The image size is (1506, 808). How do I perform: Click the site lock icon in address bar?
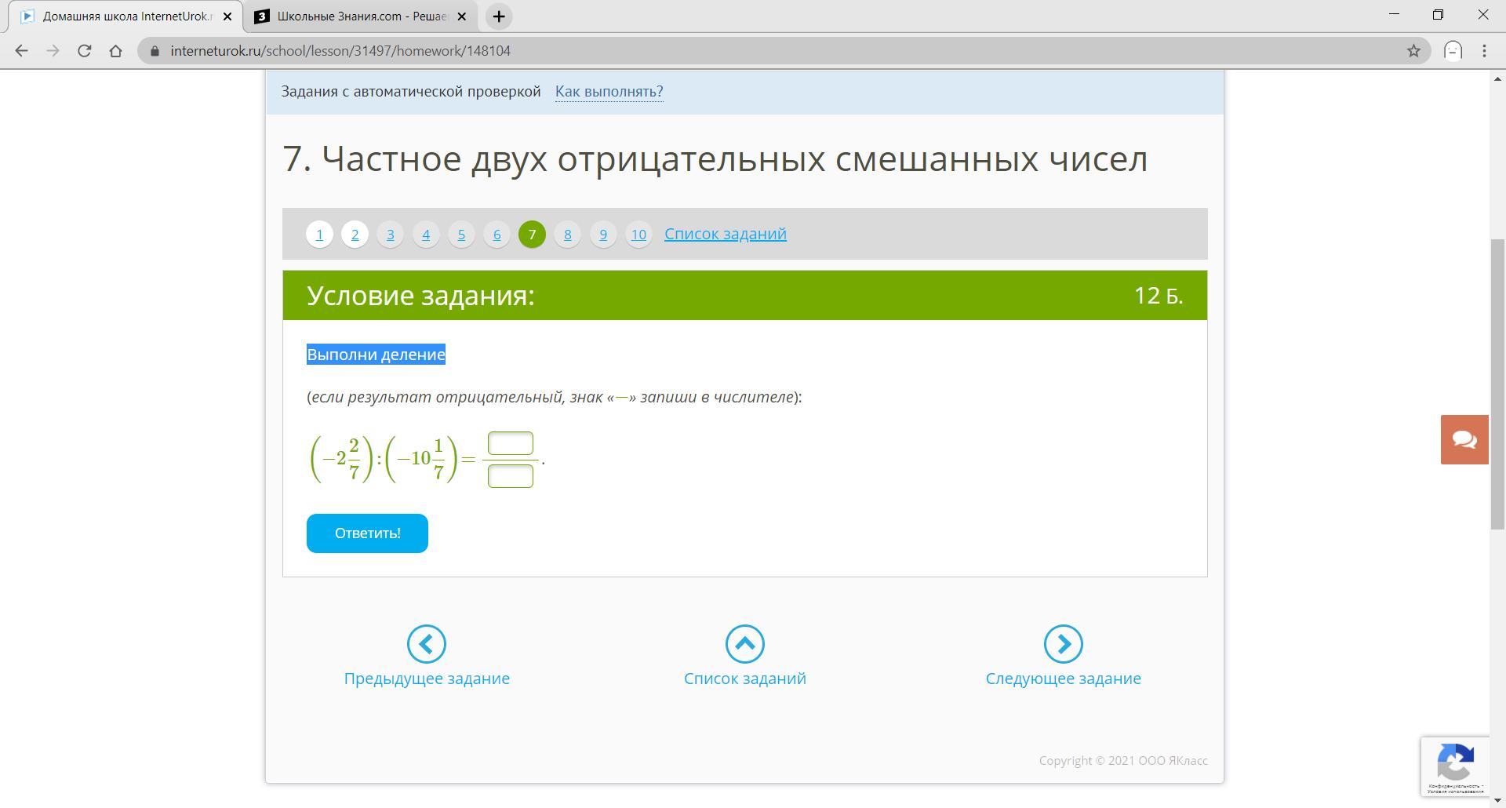coord(155,51)
